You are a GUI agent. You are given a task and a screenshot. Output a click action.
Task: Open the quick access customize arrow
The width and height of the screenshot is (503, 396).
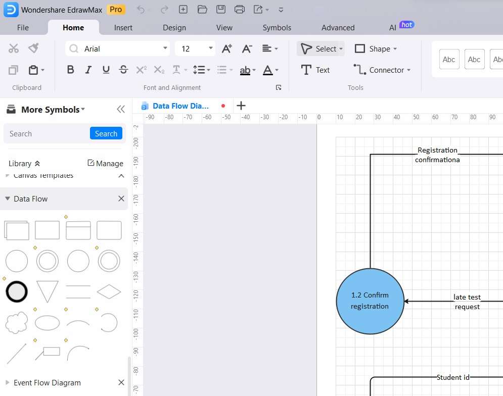281,10
